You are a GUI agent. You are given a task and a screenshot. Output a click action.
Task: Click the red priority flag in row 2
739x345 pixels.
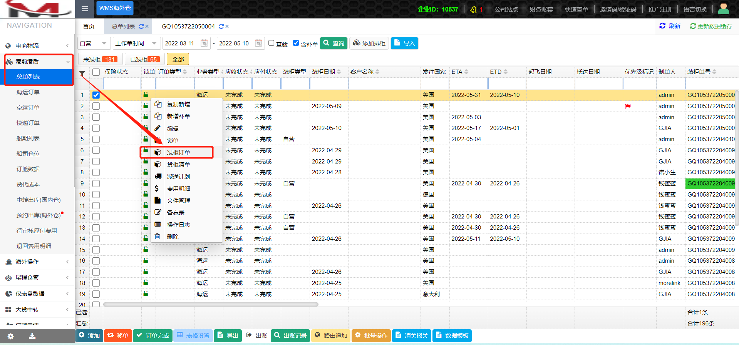tap(628, 106)
